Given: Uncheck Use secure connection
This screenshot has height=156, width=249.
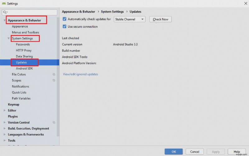Looking at the screenshot, I should click(64, 26).
